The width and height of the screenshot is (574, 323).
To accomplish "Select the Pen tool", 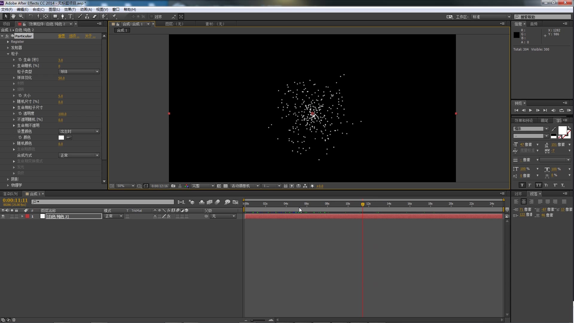I will pyautogui.click(x=62, y=16).
